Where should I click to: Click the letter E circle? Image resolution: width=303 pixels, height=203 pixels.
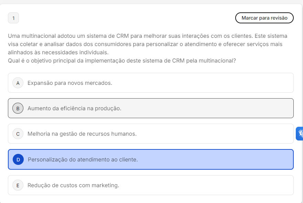(x=18, y=185)
